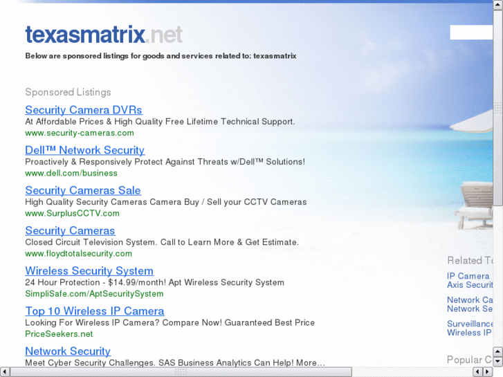Click the horizontal scrollbar thumb
The image size is (503, 377).
click(181, 372)
